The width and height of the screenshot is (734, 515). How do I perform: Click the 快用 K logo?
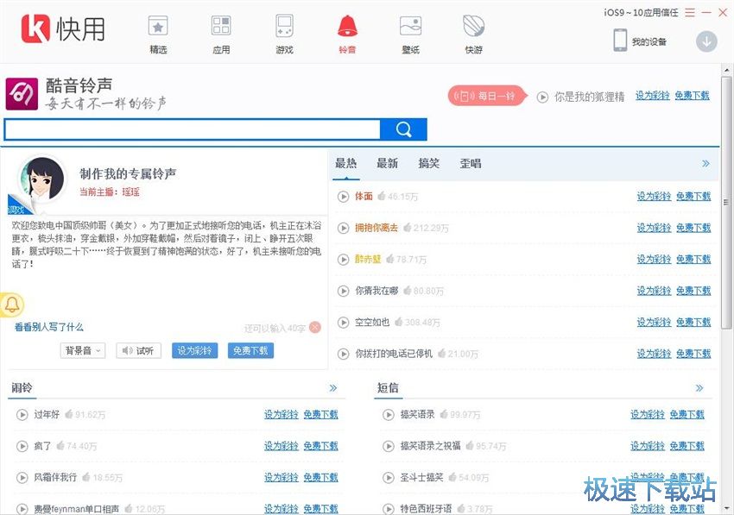(x=35, y=28)
